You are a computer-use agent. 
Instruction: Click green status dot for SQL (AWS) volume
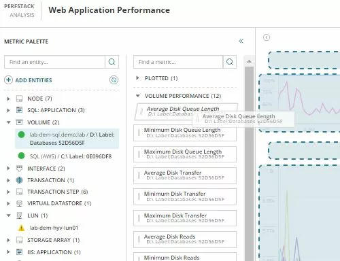pos(21,156)
